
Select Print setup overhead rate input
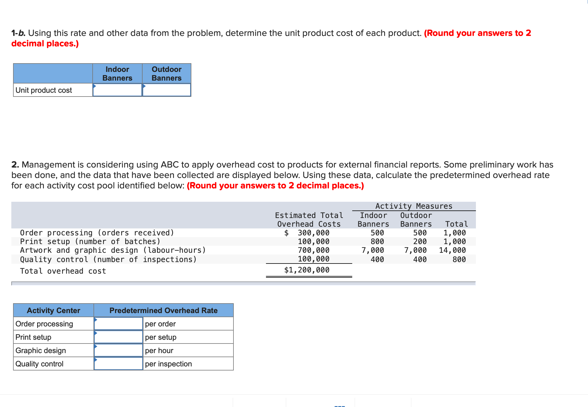(x=118, y=337)
